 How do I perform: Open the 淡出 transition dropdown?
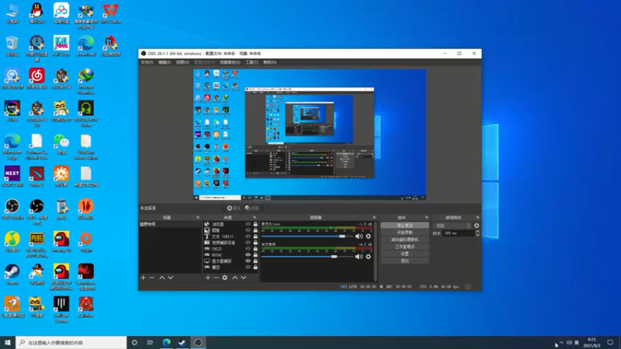click(x=453, y=226)
